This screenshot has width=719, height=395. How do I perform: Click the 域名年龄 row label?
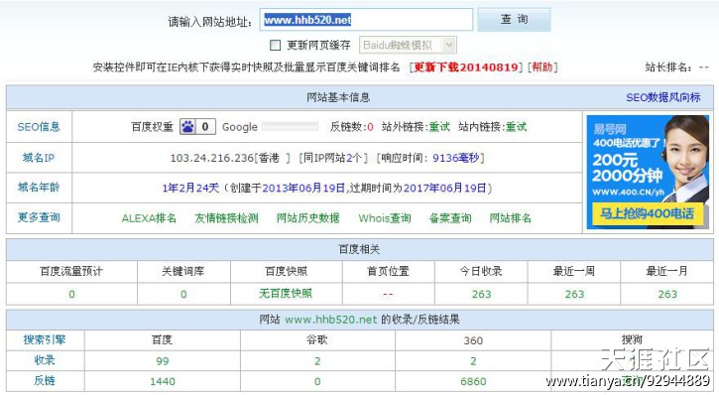click(x=39, y=188)
